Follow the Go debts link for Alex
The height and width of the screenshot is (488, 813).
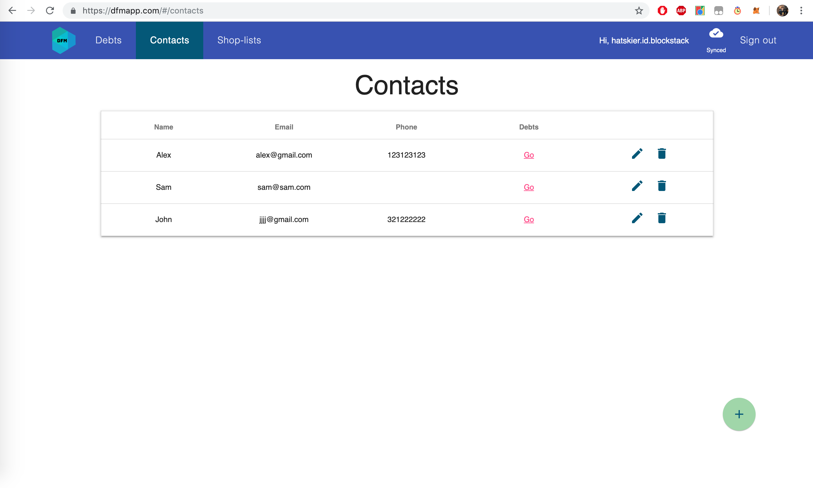point(528,155)
